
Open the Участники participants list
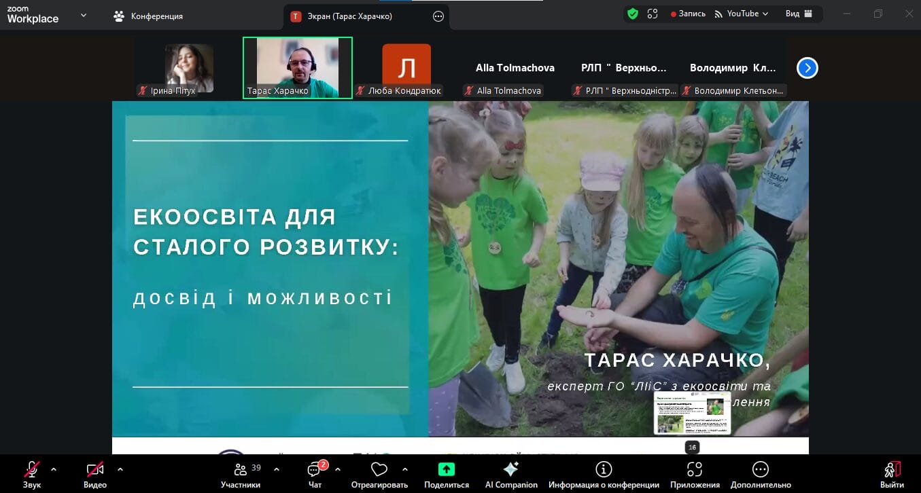pos(241,470)
